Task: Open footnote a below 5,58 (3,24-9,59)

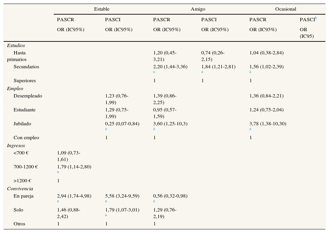Action: coord(106,201)
